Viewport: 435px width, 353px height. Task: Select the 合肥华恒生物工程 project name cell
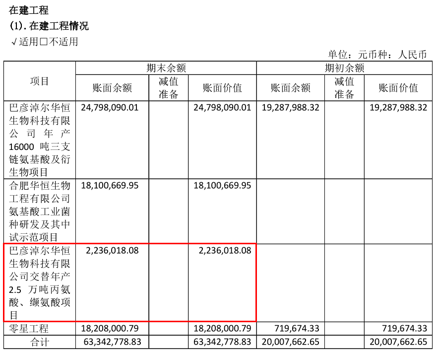(40, 212)
